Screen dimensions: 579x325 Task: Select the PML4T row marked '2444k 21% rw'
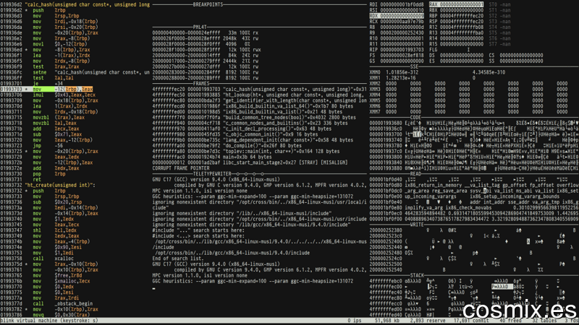[206, 61]
